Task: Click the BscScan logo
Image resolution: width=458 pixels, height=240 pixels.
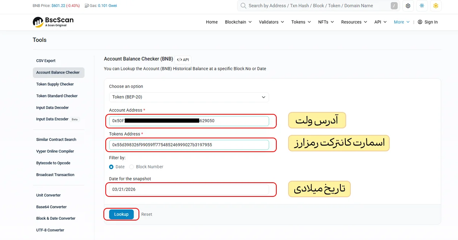Action: pyautogui.click(x=53, y=22)
